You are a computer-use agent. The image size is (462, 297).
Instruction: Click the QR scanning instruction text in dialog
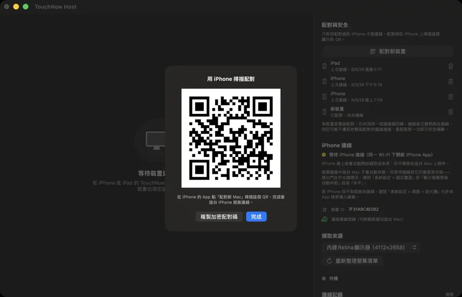pyautogui.click(x=230, y=200)
